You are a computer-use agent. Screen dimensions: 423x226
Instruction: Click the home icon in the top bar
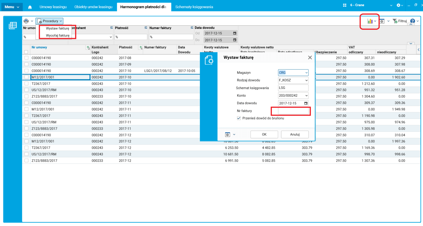30,7
